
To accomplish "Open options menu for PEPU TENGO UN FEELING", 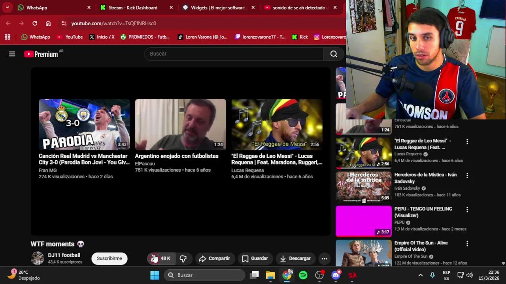I will click(x=467, y=209).
